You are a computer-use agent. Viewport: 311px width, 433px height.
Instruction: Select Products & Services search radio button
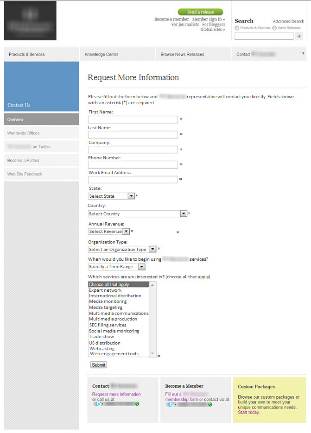point(237,28)
